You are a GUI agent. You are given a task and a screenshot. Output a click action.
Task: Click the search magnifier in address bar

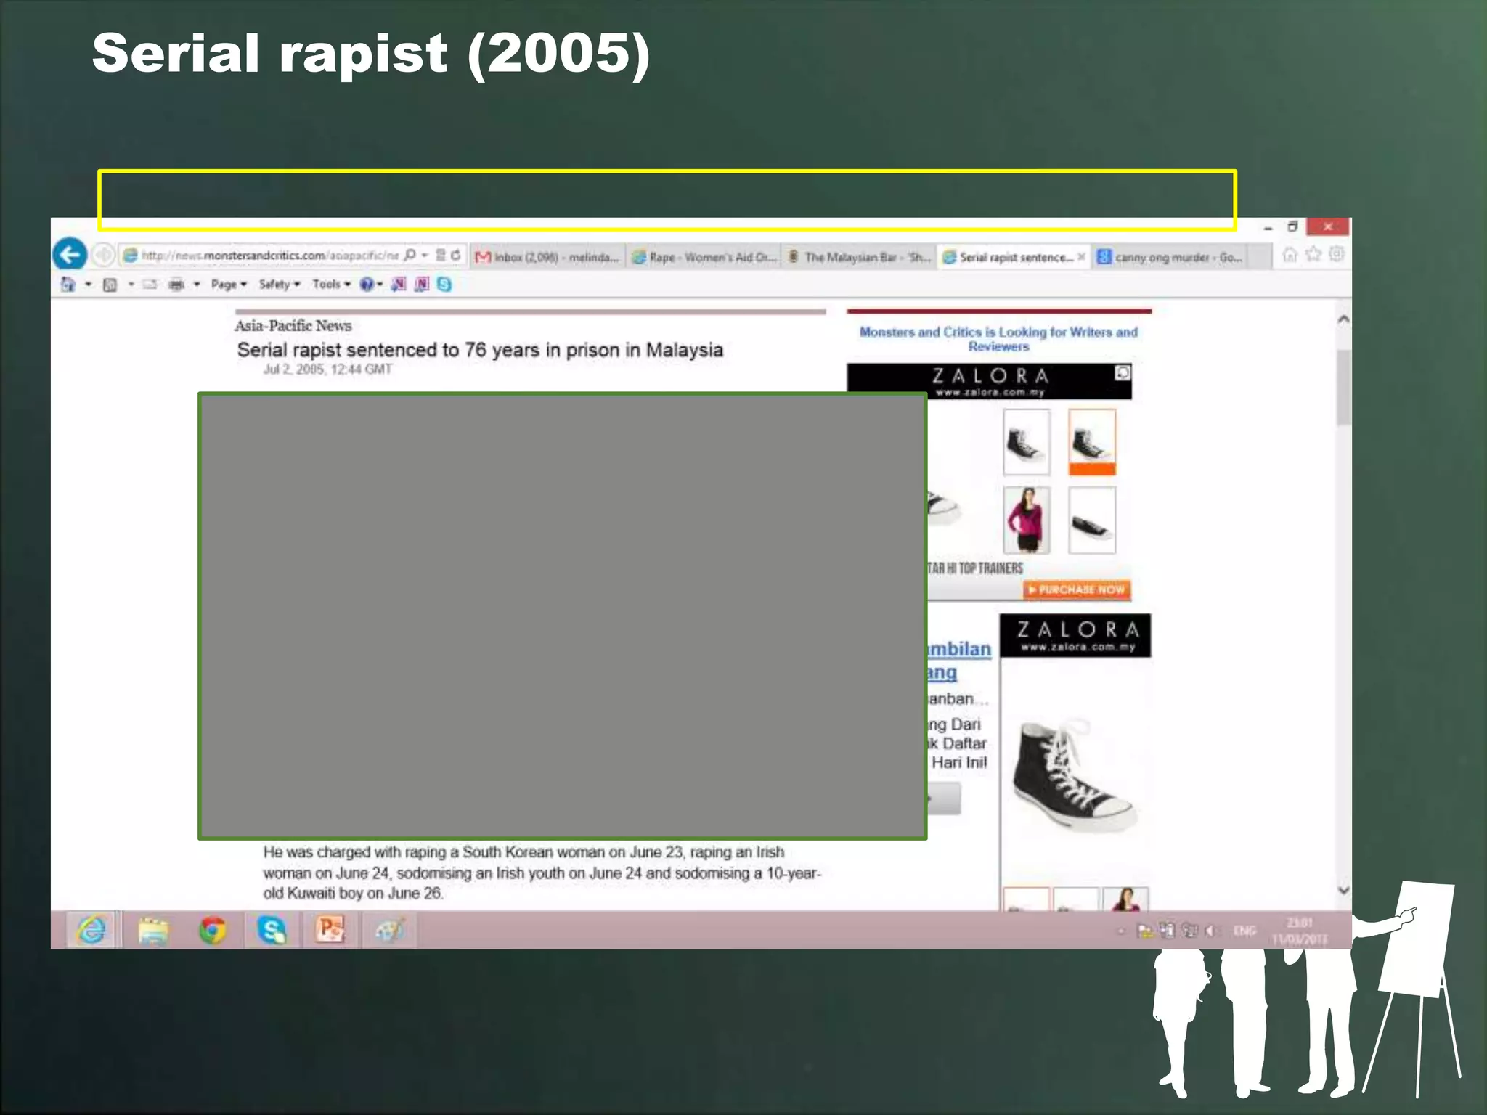click(410, 255)
